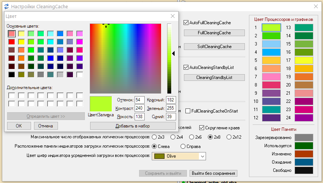Click the Красный value input field
This screenshot has height=183, width=323.
pos(171,100)
